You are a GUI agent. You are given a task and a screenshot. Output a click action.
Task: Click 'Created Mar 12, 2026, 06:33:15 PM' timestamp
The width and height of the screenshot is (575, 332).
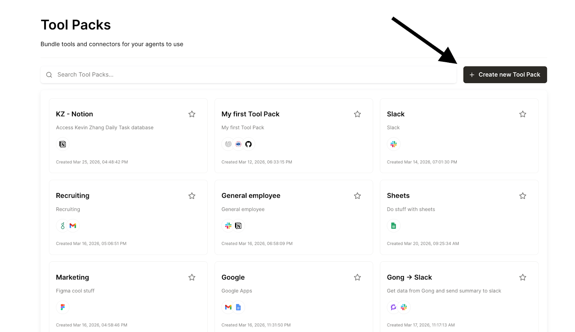click(x=257, y=162)
